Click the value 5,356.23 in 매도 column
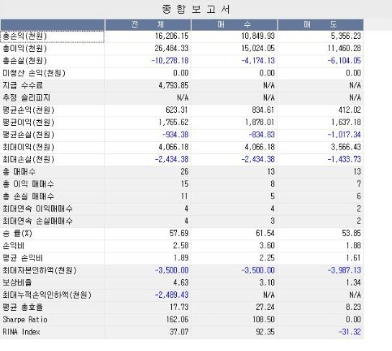The image size is (392, 351). tap(346, 36)
